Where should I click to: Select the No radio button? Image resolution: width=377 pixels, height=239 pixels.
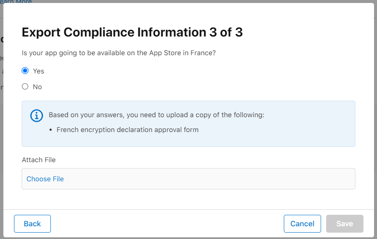(25, 87)
